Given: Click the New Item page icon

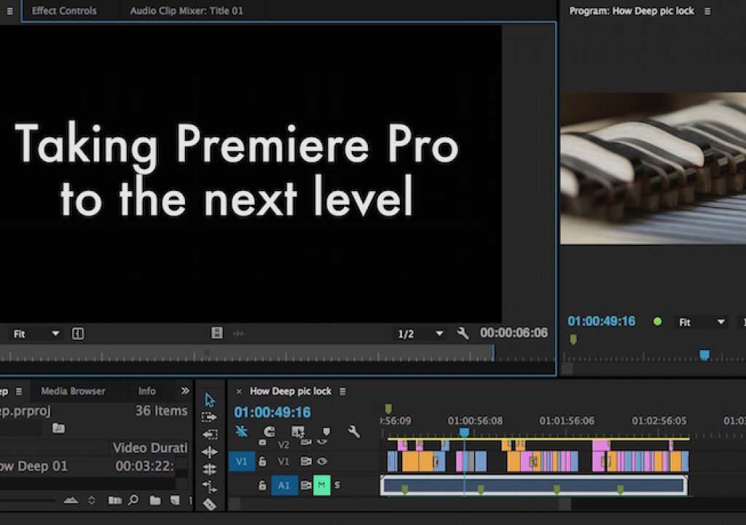Looking at the screenshot, I should coord(175,500).
